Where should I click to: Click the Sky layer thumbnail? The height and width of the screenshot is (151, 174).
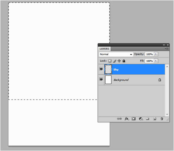(108, 69)
